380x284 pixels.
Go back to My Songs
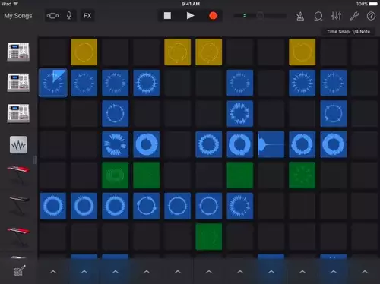point(18,16)
